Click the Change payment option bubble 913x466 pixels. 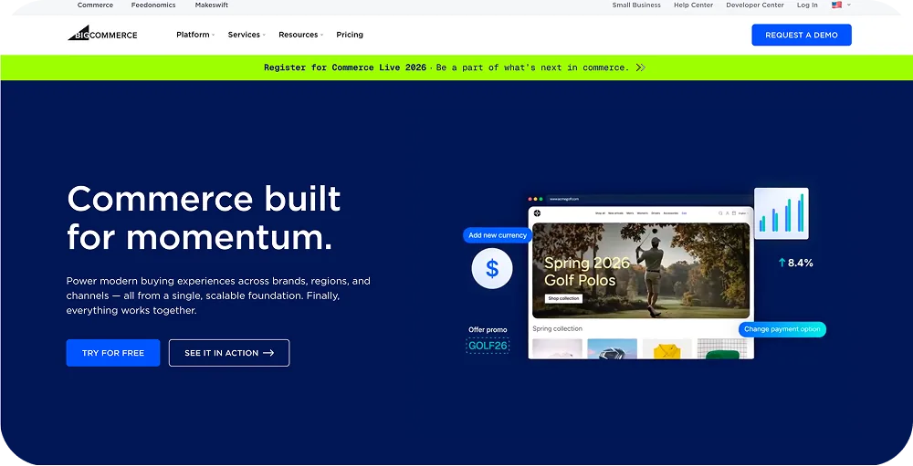coord(782,329)
